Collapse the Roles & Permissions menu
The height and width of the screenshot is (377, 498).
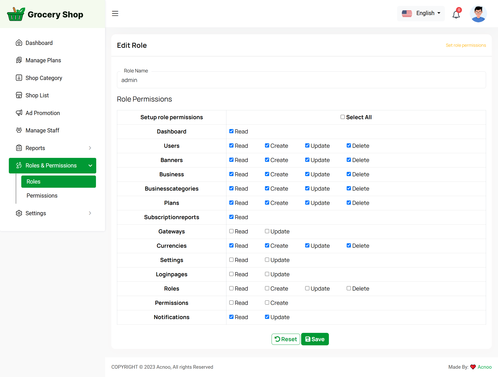(x=90, y=166)
